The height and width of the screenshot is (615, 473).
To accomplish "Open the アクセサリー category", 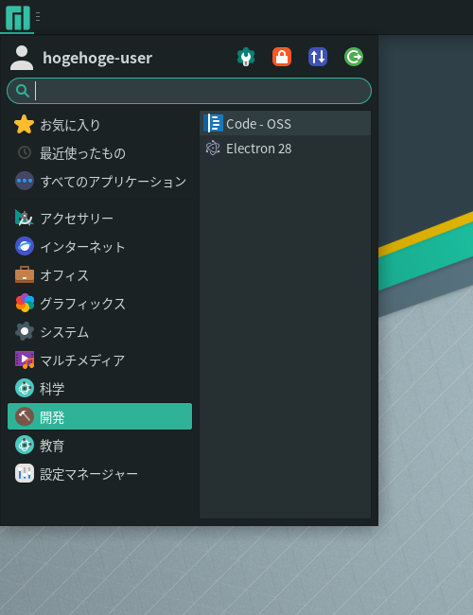I will [x=99, y=218].
